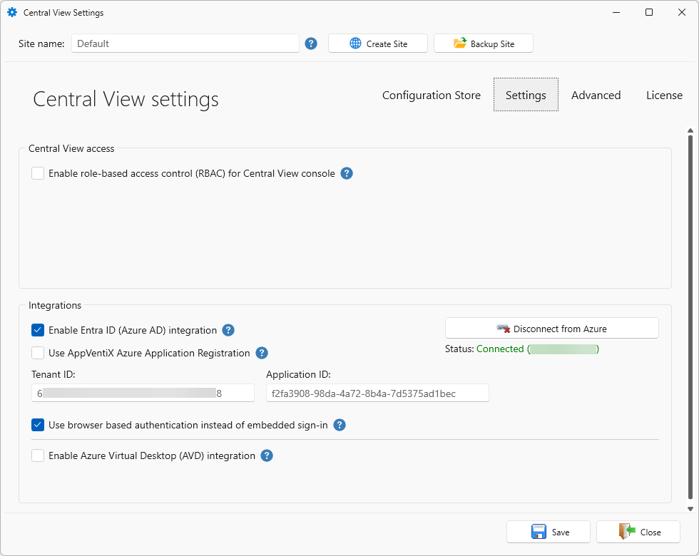Click the Backup Site button
This screenshot has height=556, width=699.
(484, 43)
